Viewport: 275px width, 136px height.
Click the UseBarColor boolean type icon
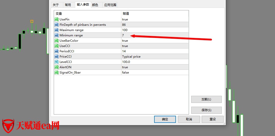57,41
